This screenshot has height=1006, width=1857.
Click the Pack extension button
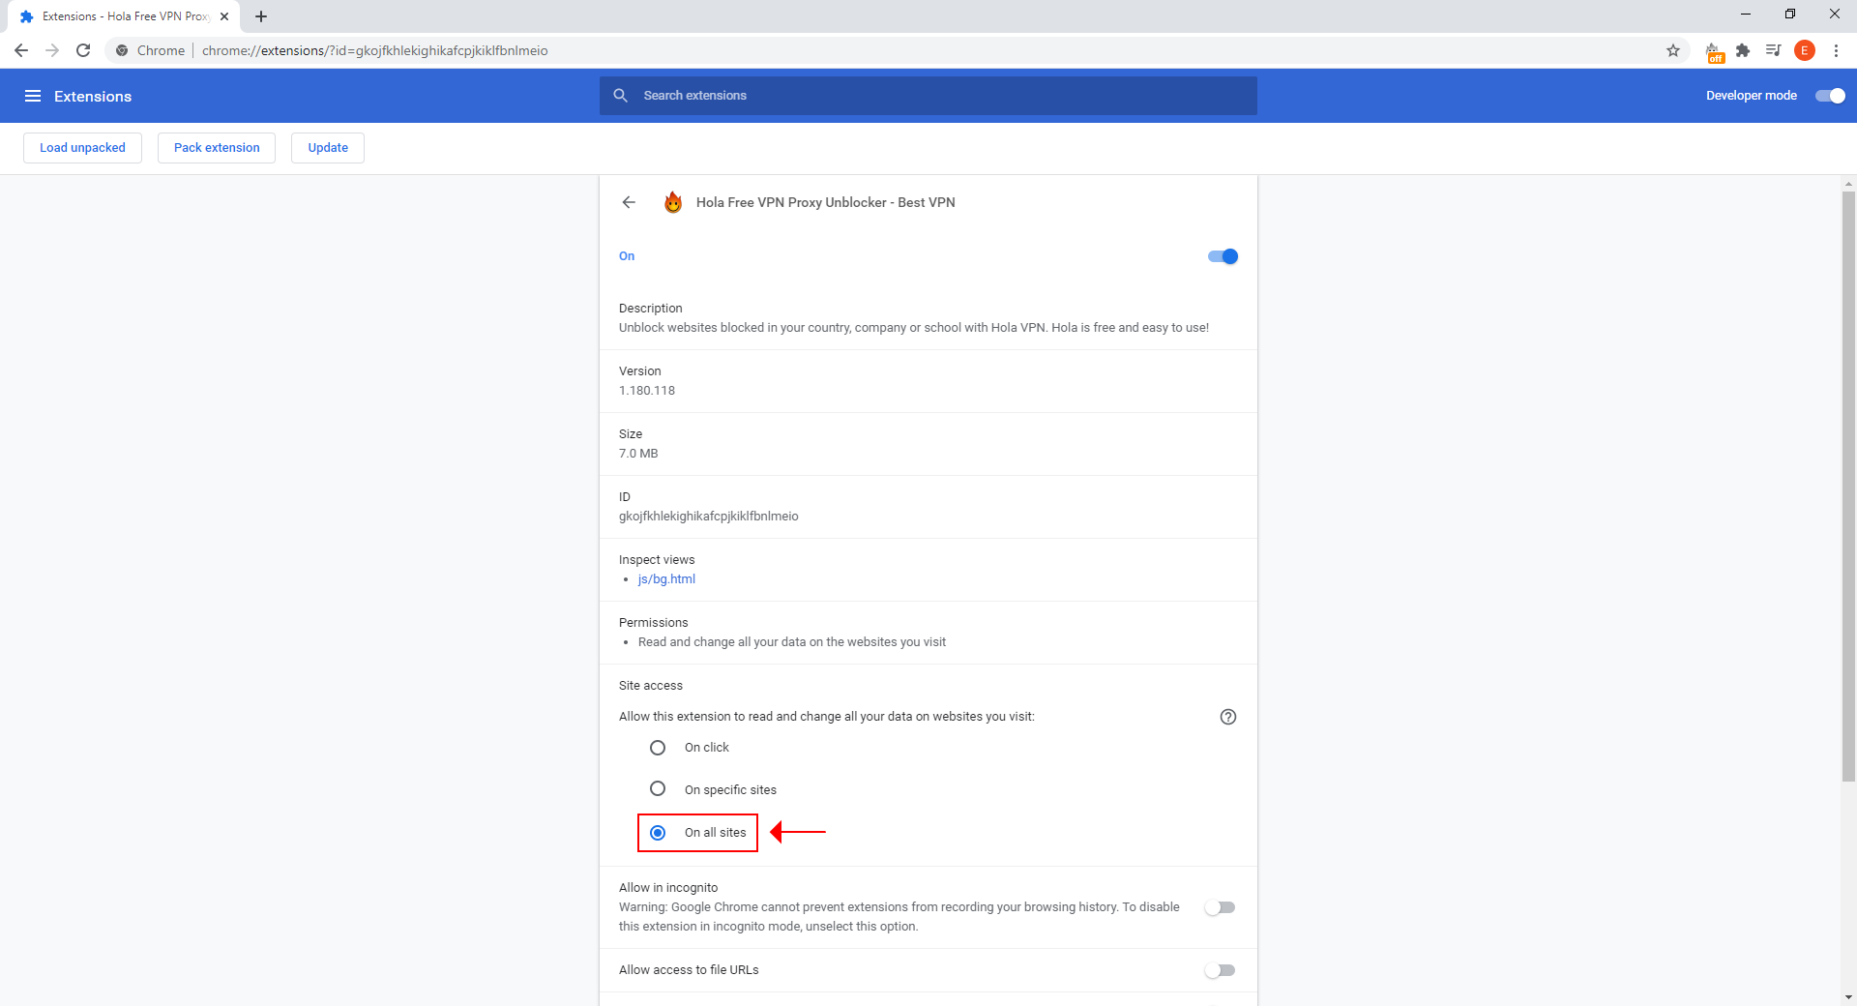[217, 148]
